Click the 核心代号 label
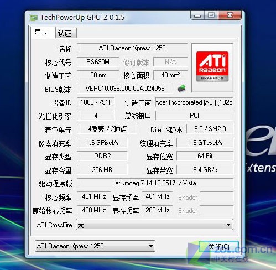This screenshot has height=270, width=276. [58, 63]
